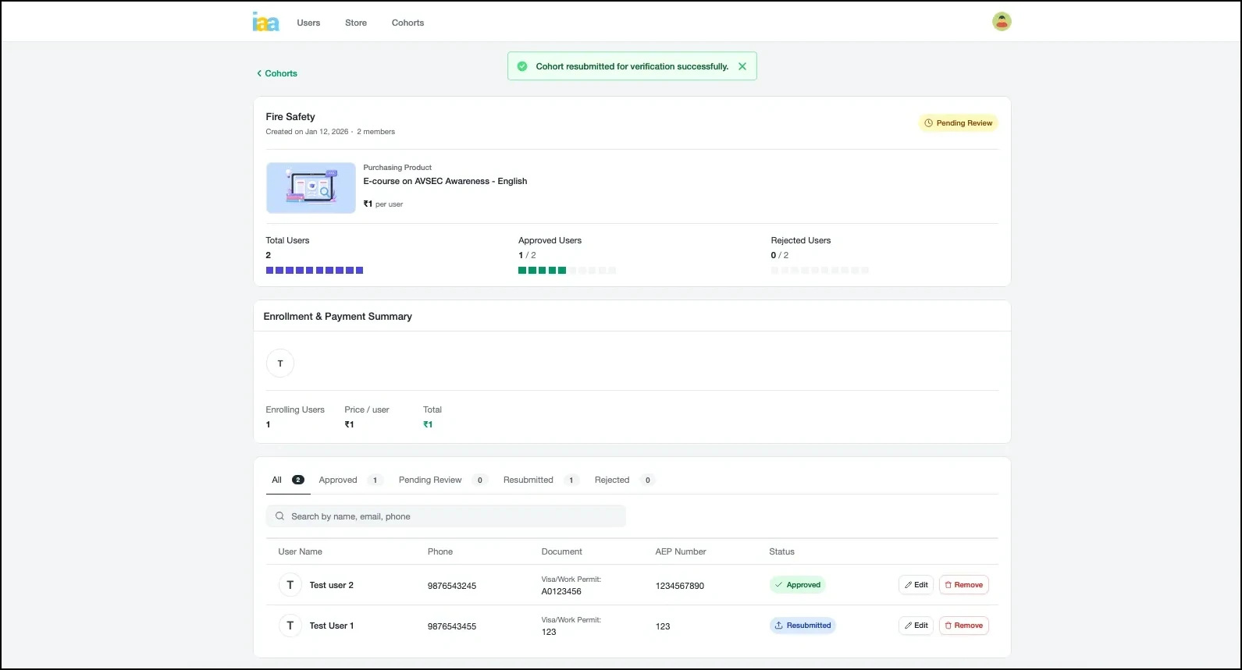Image resolution: width=1242 pixels, height=670 pixels.
Task: Click the Approved Users progress bar
Action: coord(567,271)
